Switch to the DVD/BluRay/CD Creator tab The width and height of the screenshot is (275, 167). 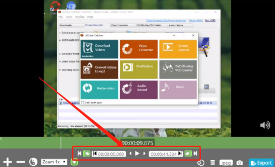point(151,25)
